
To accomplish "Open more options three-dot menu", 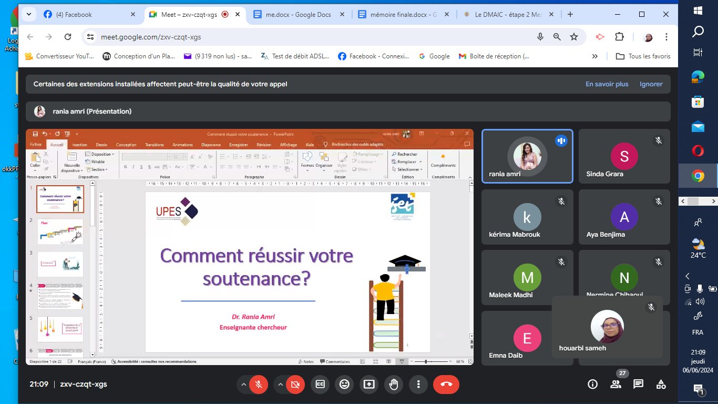I will click(x=418, y=384).
